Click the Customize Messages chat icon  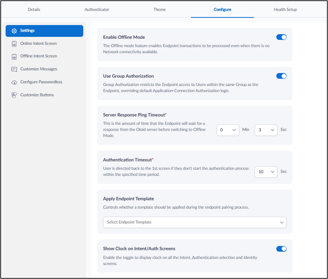point(14,69)
